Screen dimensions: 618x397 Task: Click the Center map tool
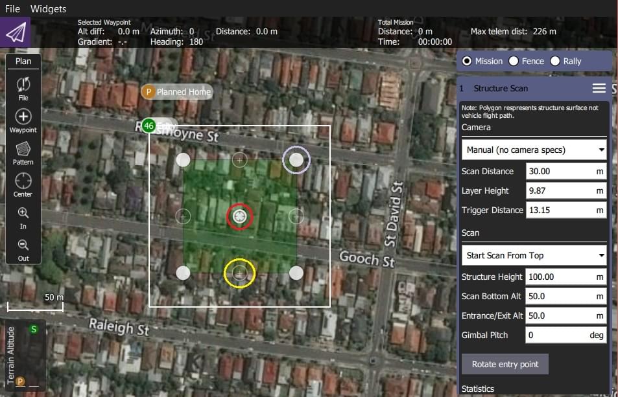[23, 184]
